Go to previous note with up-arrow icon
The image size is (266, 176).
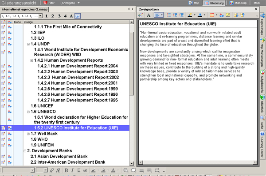pos(243,15)
